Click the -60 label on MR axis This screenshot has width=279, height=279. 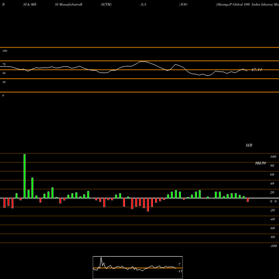(x=272, y=228)
